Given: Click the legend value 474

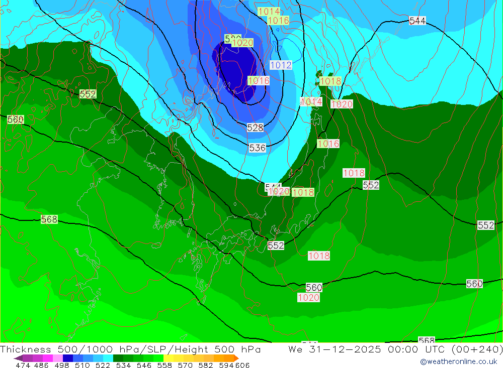Looking at the screenshot, I should click(x=22, y=365).
